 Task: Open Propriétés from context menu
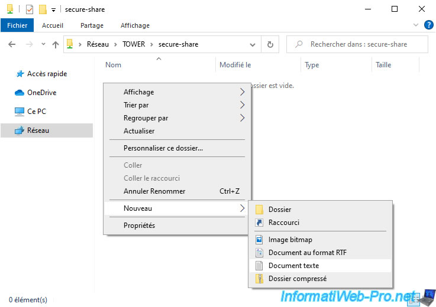point(139,226)
